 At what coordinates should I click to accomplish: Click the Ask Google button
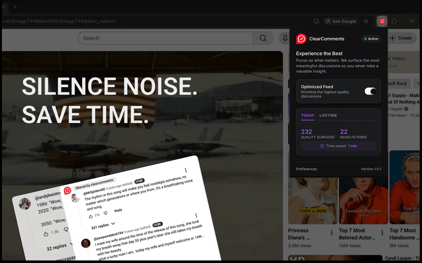click(x=341, y=21)
